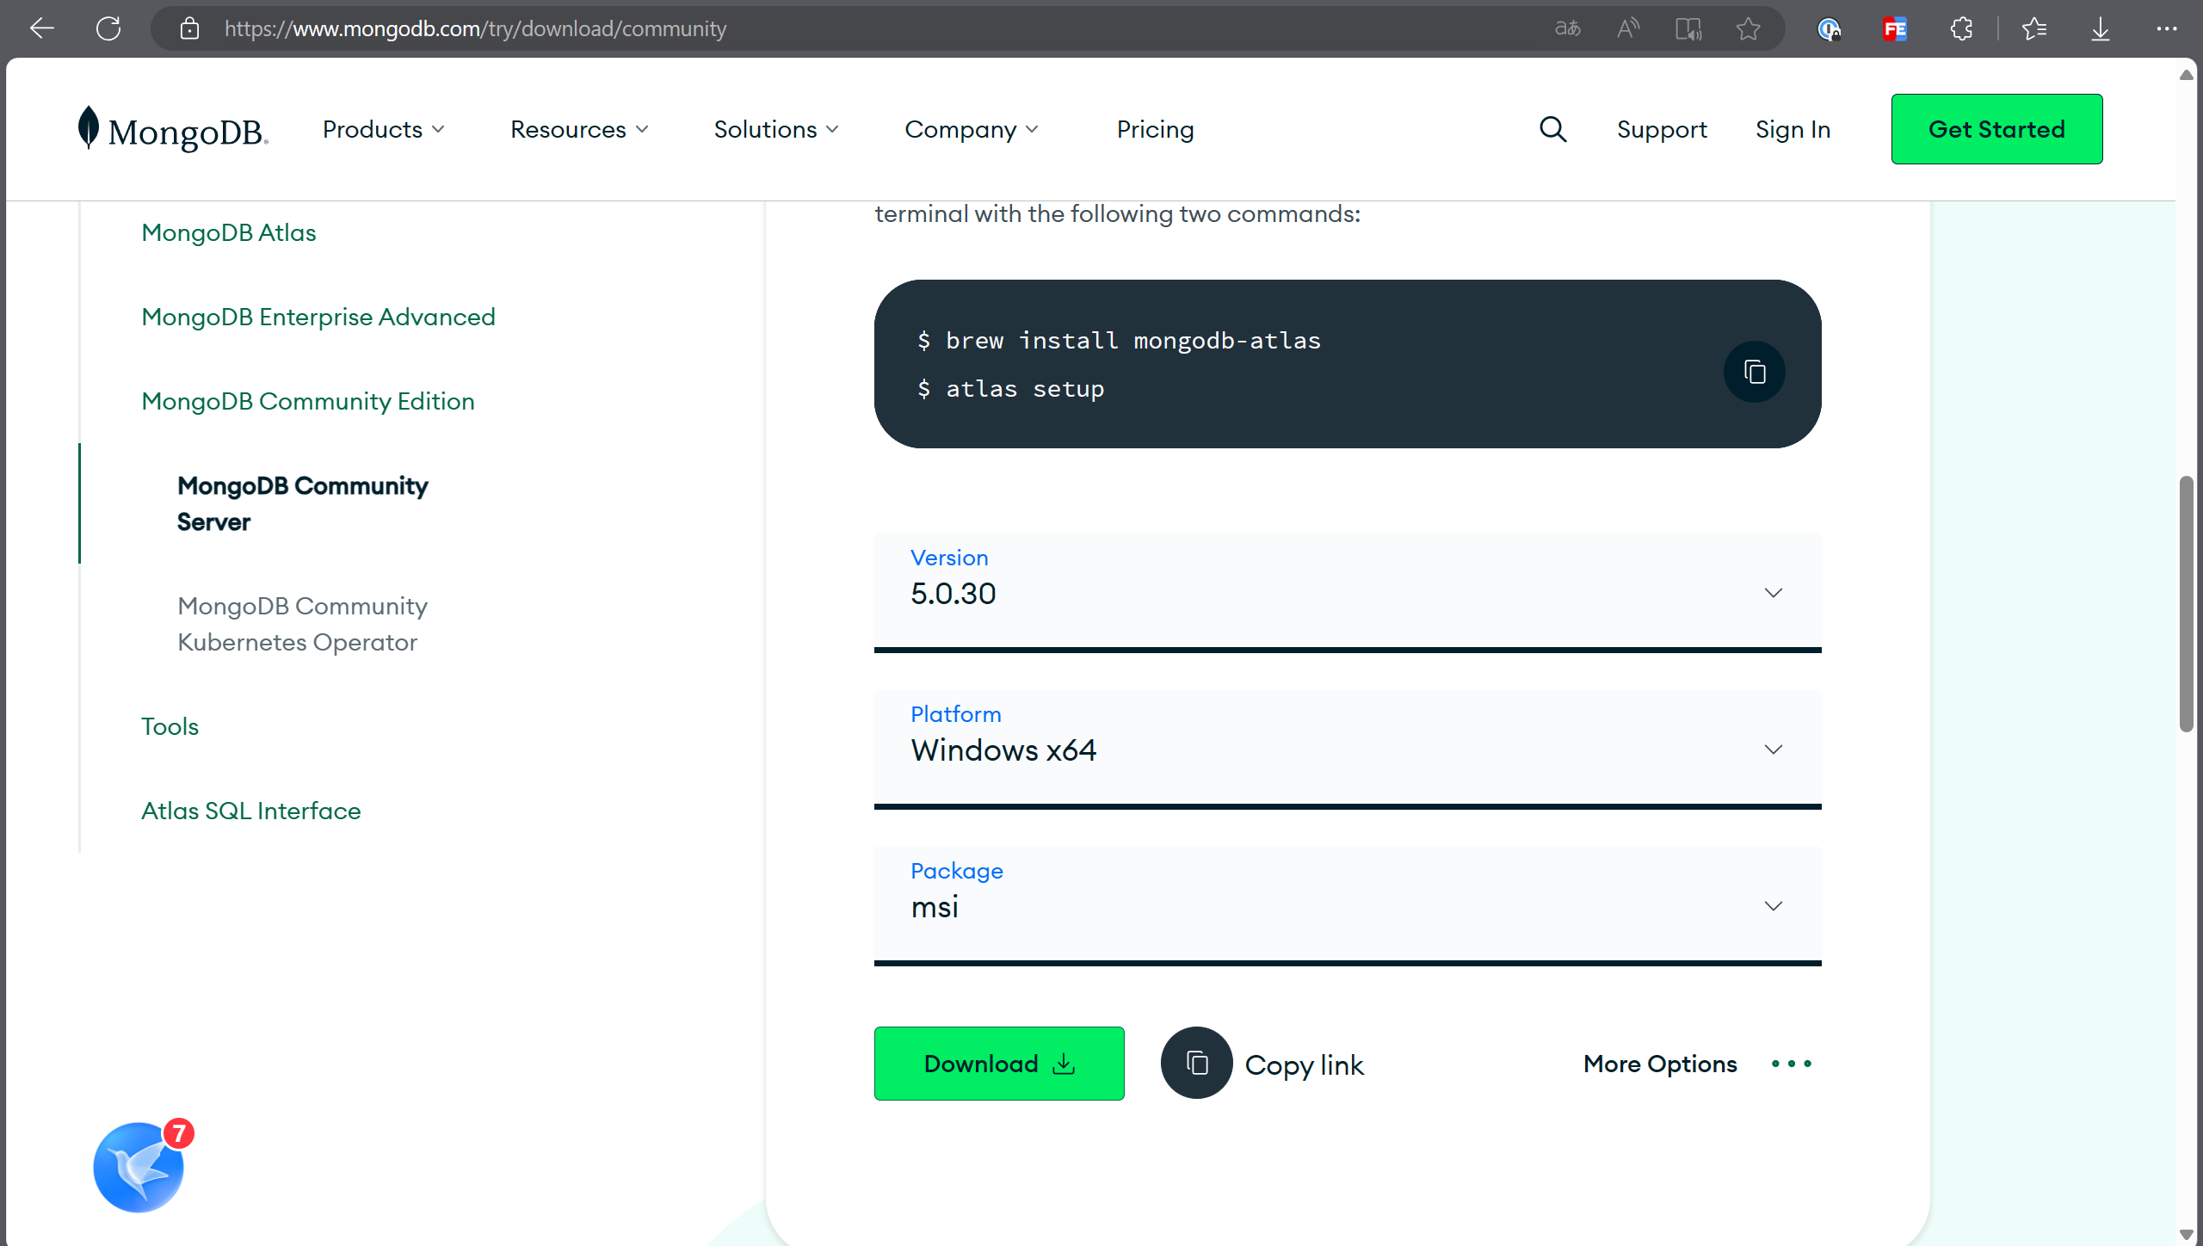Click the three-dot More Options icon
The height and width of the screenshot is (1246, 2203).
pyautogui.click(x=1792, y=1064)
